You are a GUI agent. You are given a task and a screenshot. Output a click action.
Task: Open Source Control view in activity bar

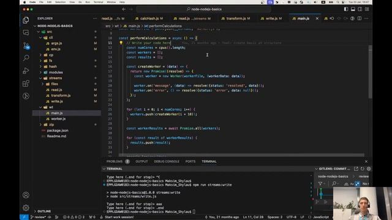tap(26, 45)
